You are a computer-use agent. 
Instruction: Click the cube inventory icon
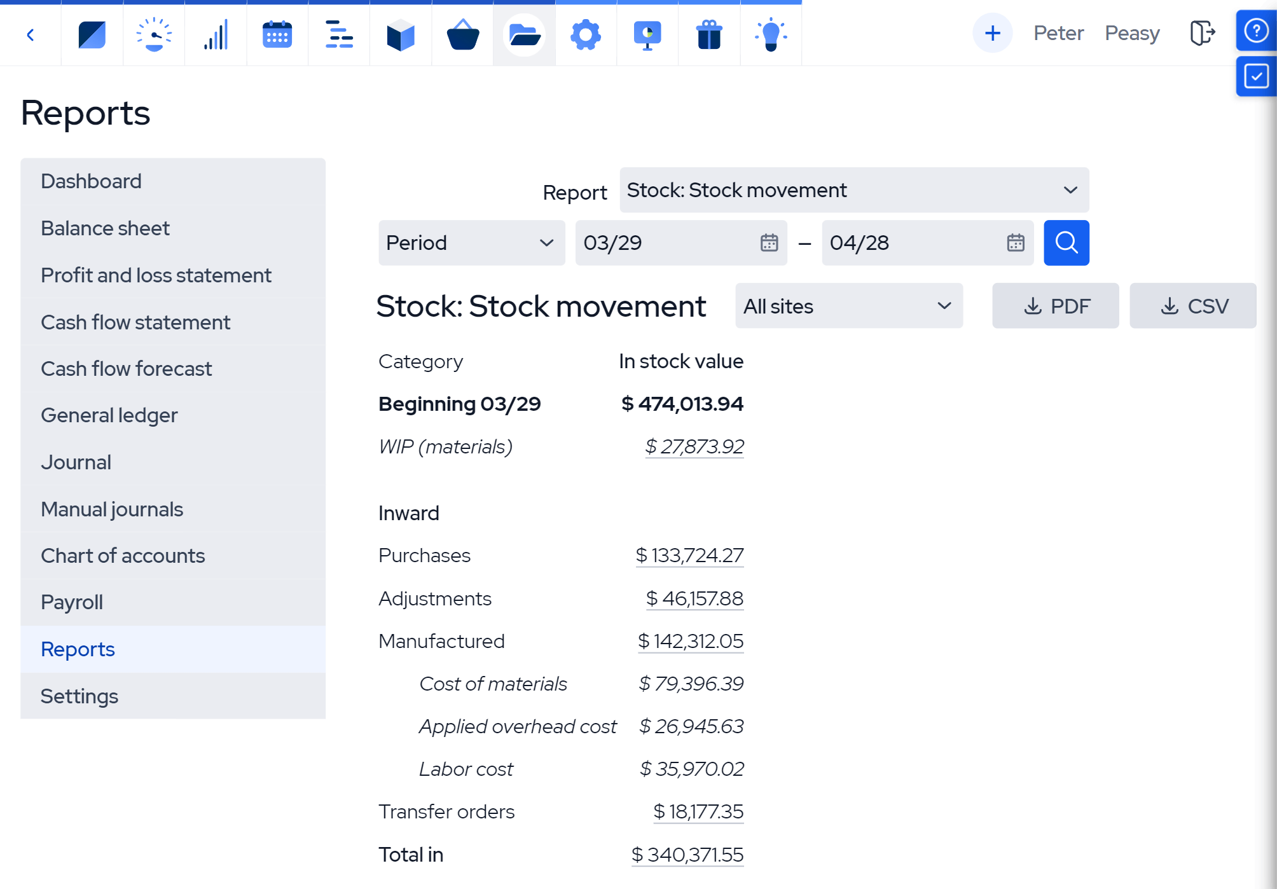coord(401,34)
